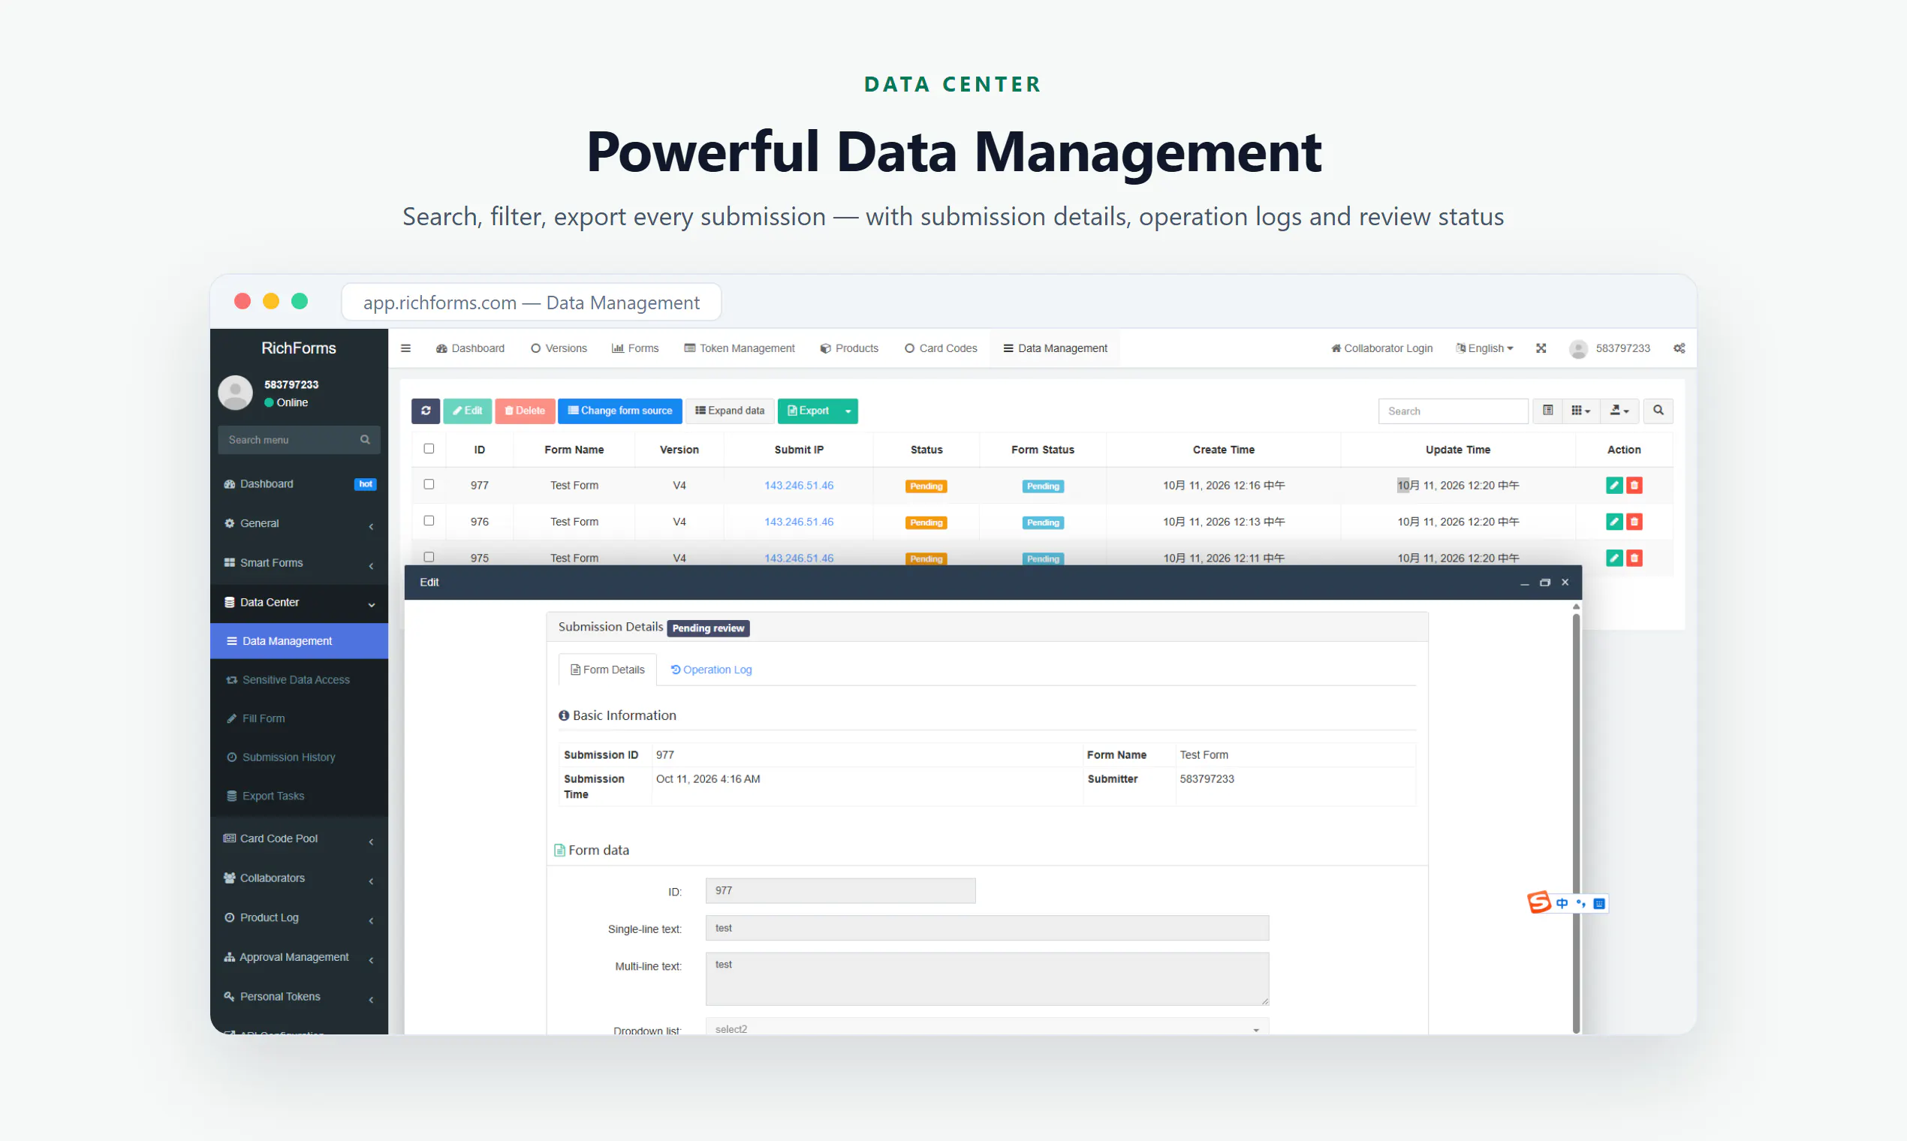Screen dimensions: 1907x1141
Task: Click the Collaborator Login link
Action: coord(1381,348)
